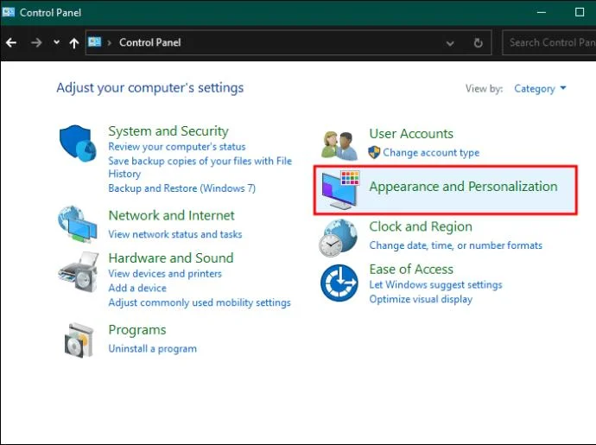Open Ease of Access circular icon
Viewport: 596px width, 445px height.
coord(339,283)
